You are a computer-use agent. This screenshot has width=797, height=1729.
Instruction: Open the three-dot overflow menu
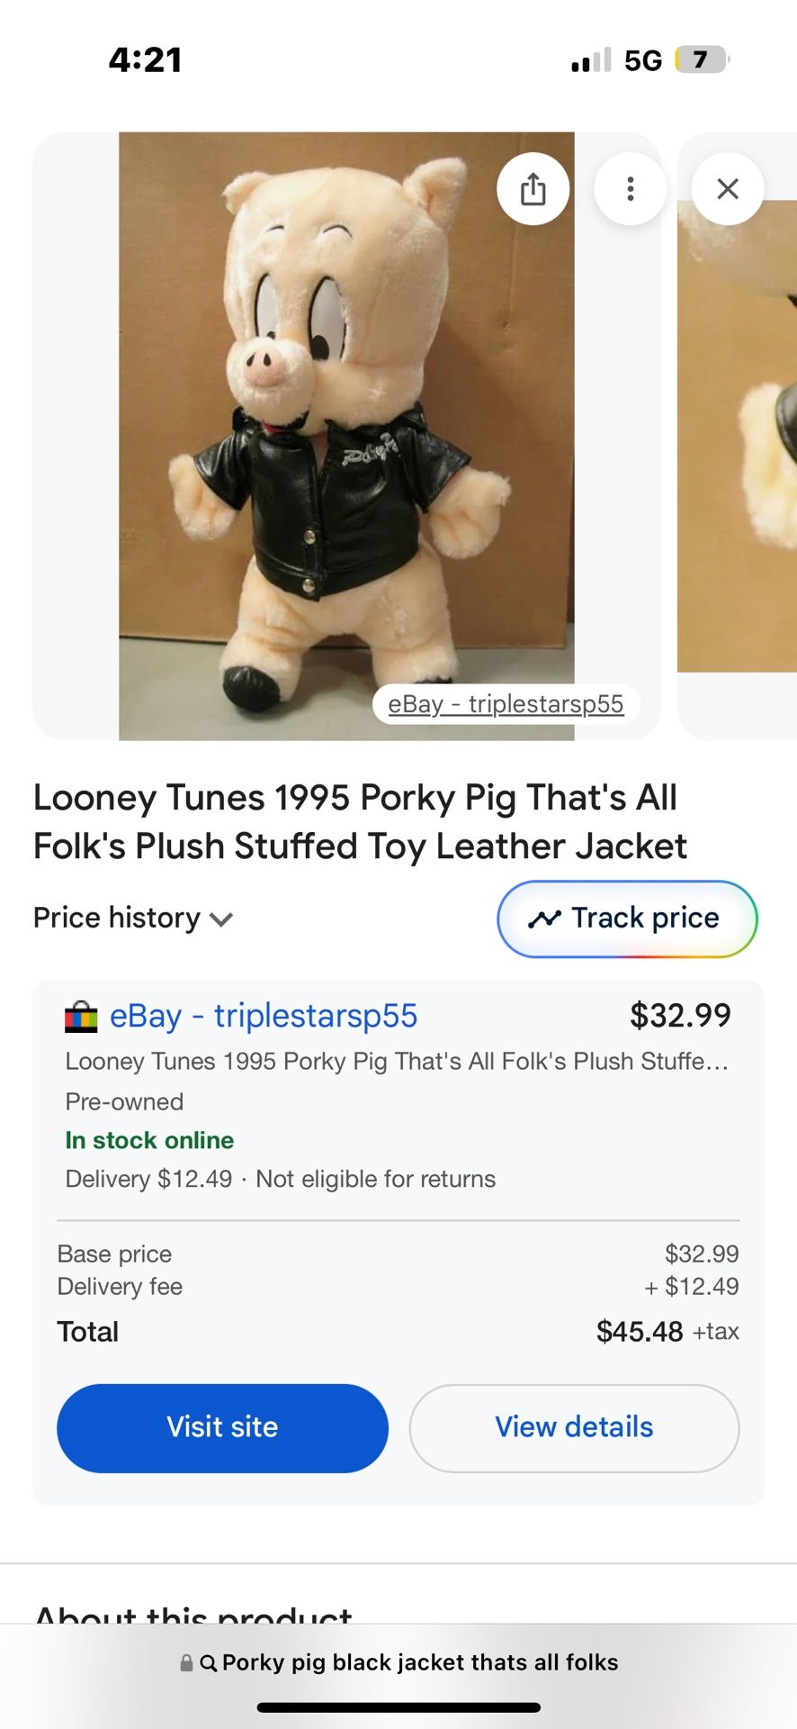631,188
